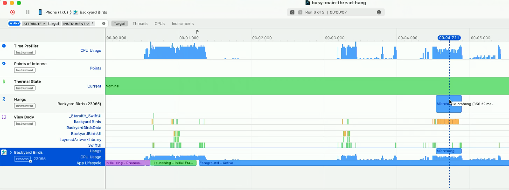Open the Process badge dropdown
The width and height of the screenshot is (509, 190).
[x=23, y=159]
